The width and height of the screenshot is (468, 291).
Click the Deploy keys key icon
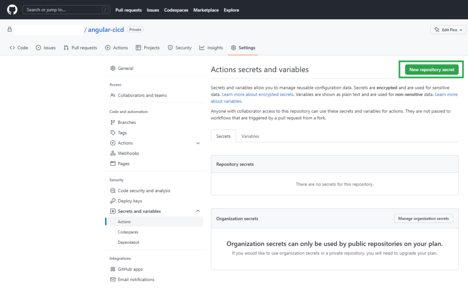point(113,201)
